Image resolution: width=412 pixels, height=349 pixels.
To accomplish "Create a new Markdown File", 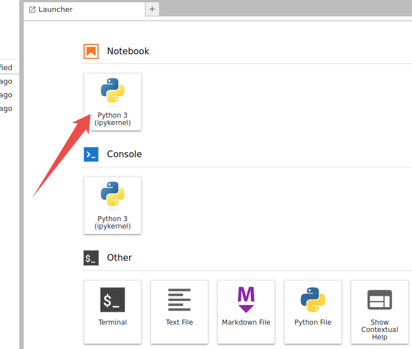I will (x=246, y=312).
